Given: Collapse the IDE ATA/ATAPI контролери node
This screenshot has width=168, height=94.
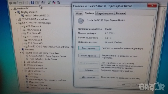Looking at the screenshot, I should 17,23.
